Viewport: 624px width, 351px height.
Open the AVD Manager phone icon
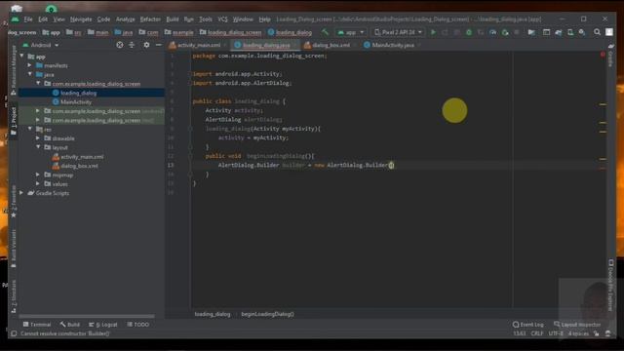(x=570, y=32)
